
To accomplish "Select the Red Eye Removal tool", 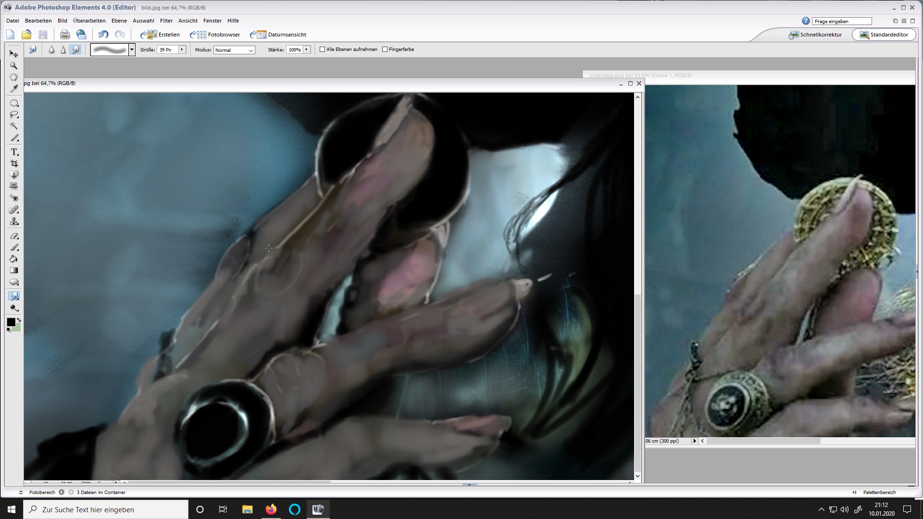I will (14, 198).
